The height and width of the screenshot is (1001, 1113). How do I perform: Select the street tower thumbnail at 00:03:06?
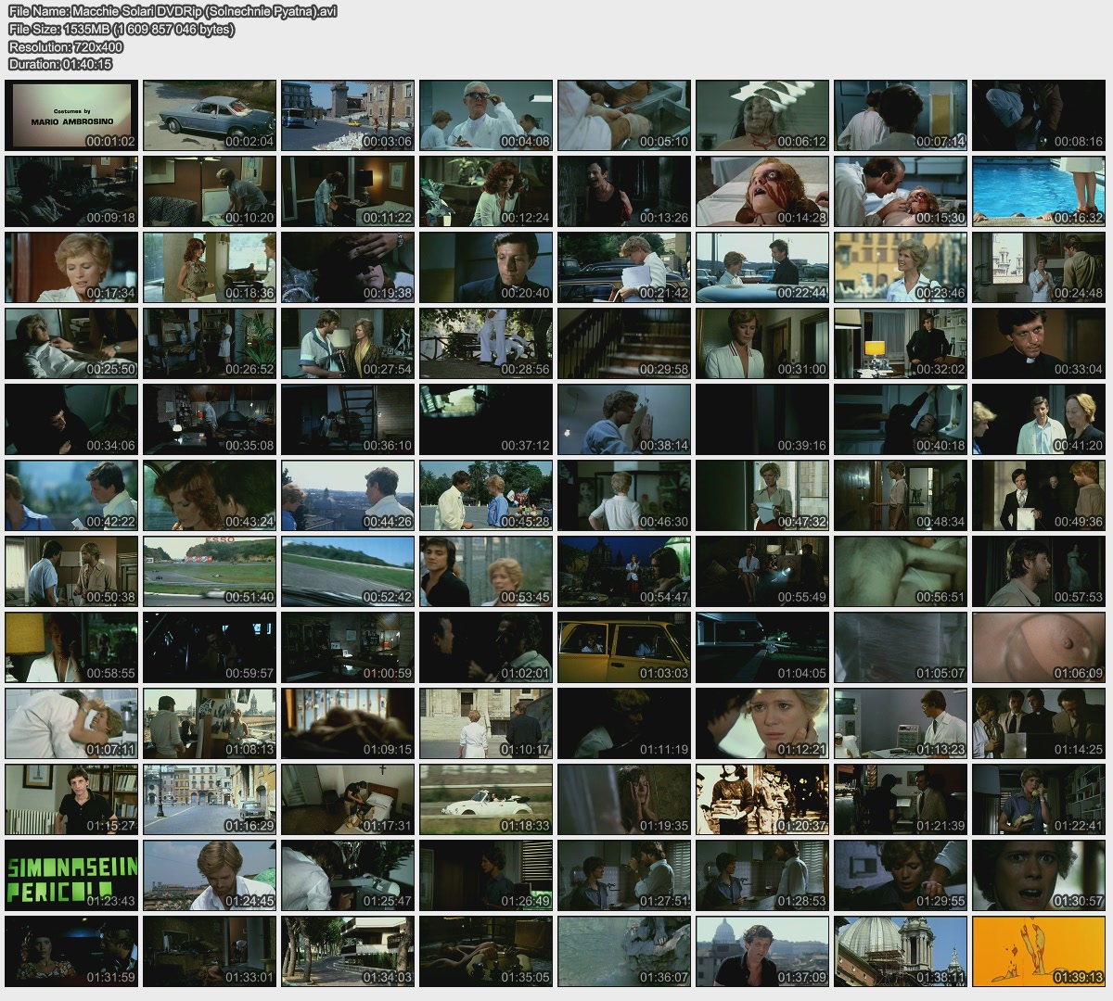348,115
